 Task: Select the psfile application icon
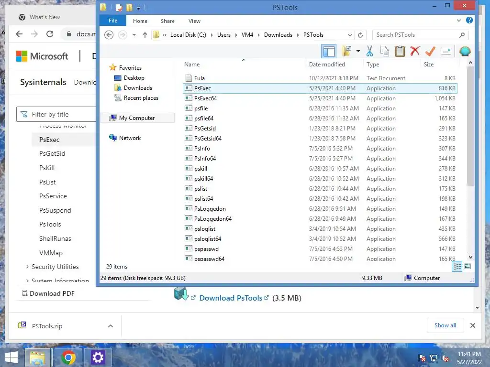coord(189,108)
